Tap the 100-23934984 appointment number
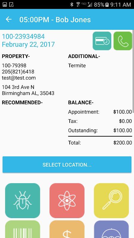This screenshot has height=238, width=134. point(23,37)
